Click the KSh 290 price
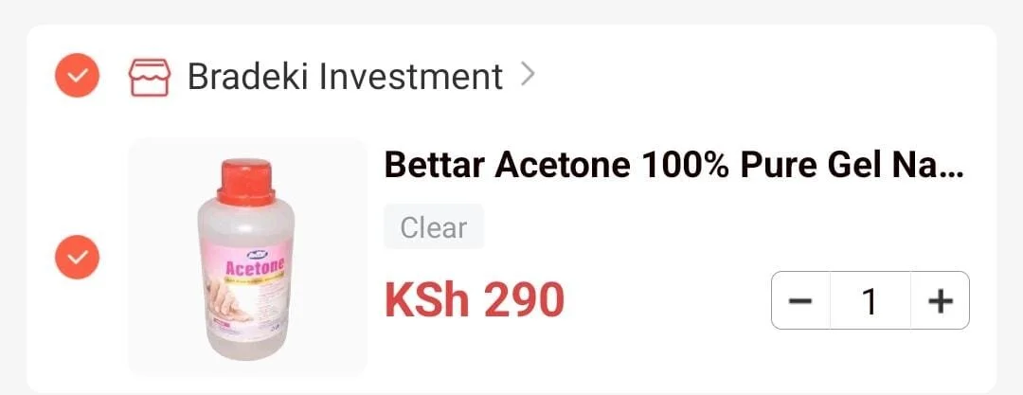 tap(474, 300)
